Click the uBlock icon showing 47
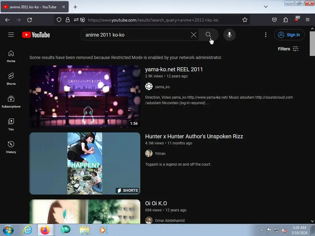The width and height of the screenshot is (315, 236). (297, 19)
